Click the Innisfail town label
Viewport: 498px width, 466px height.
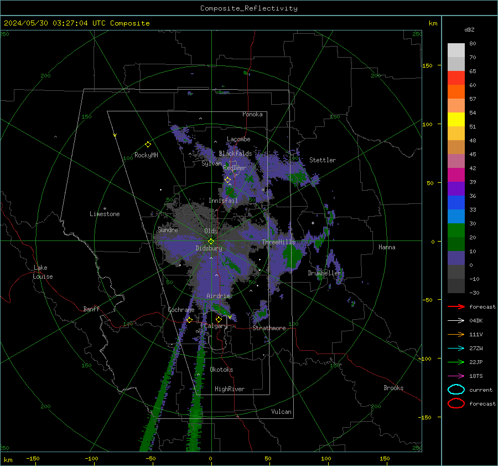point(224,201)
